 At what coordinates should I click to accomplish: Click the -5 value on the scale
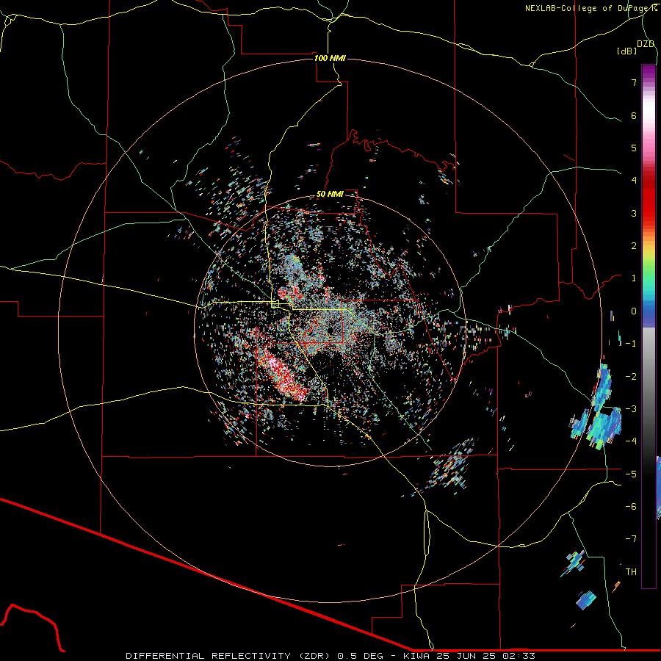(631, 474)
